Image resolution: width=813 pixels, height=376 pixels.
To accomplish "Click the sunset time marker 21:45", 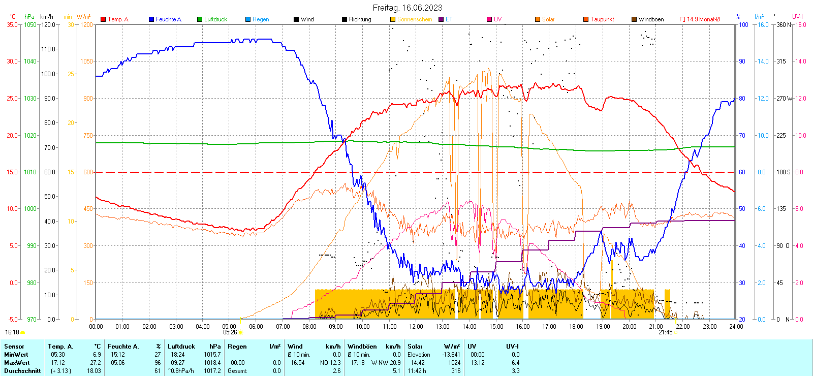I will point(665,332).
